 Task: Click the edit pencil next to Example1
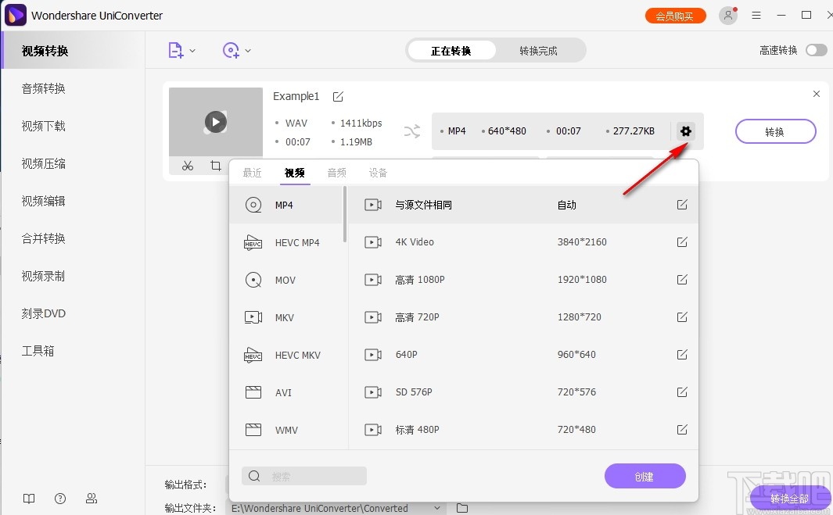338,96
